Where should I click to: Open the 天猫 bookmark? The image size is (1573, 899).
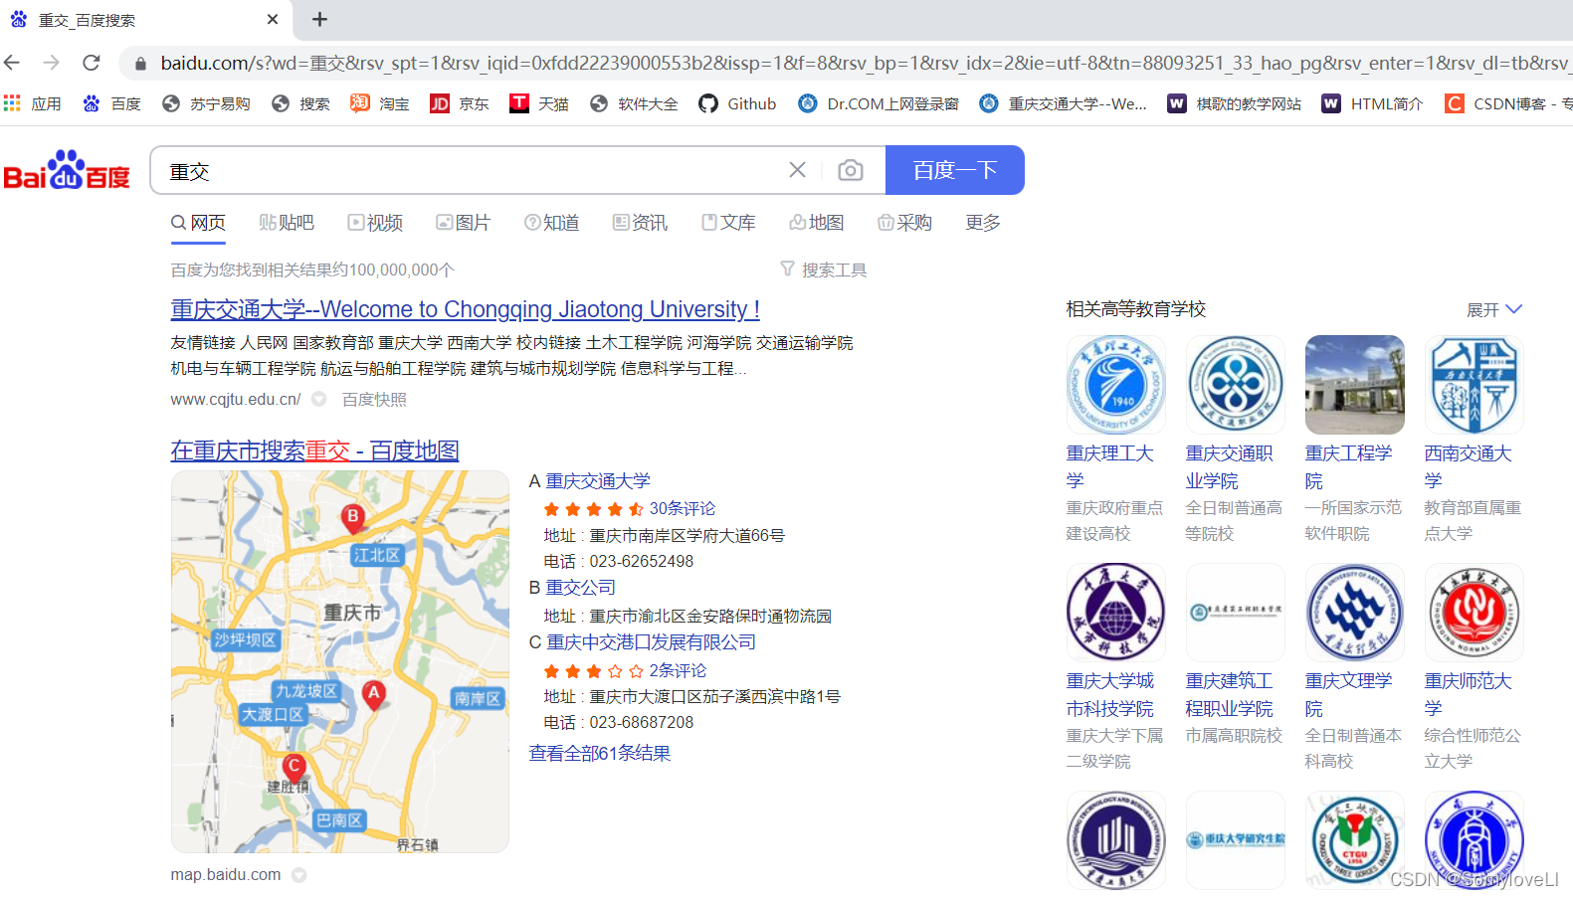(539, 103)
